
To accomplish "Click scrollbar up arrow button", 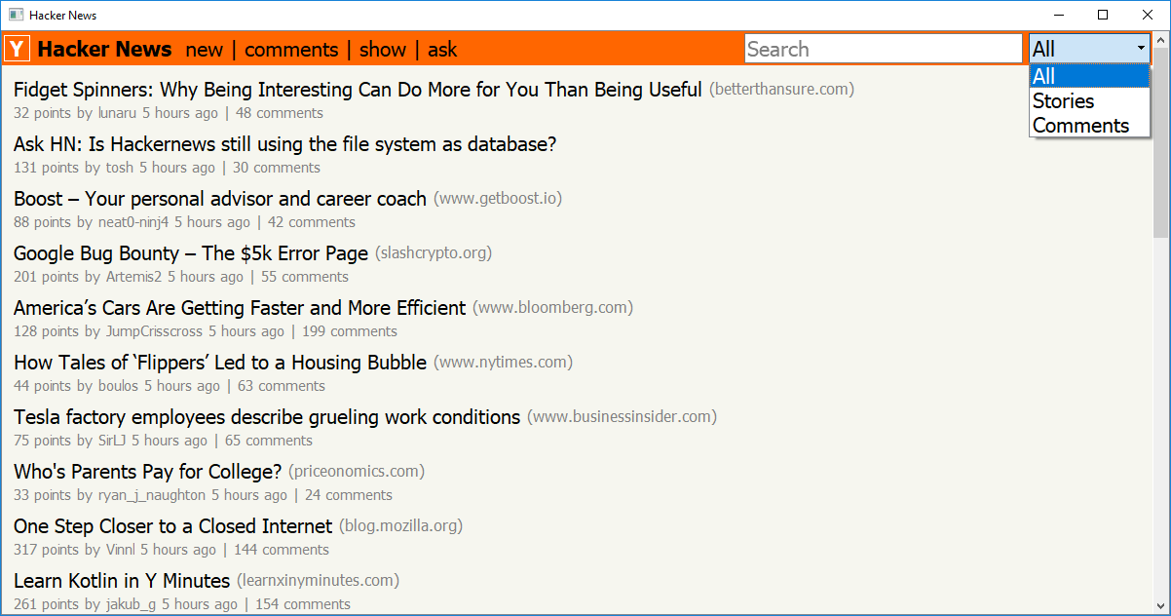I will point(1160,40).
